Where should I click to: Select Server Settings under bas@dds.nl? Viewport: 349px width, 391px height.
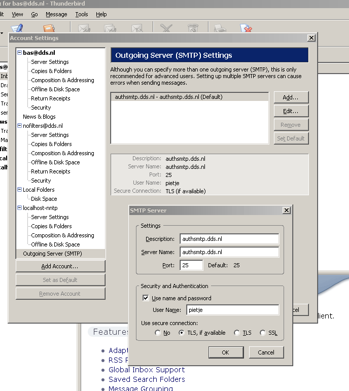pyautogui.click(x=50, y=62)
